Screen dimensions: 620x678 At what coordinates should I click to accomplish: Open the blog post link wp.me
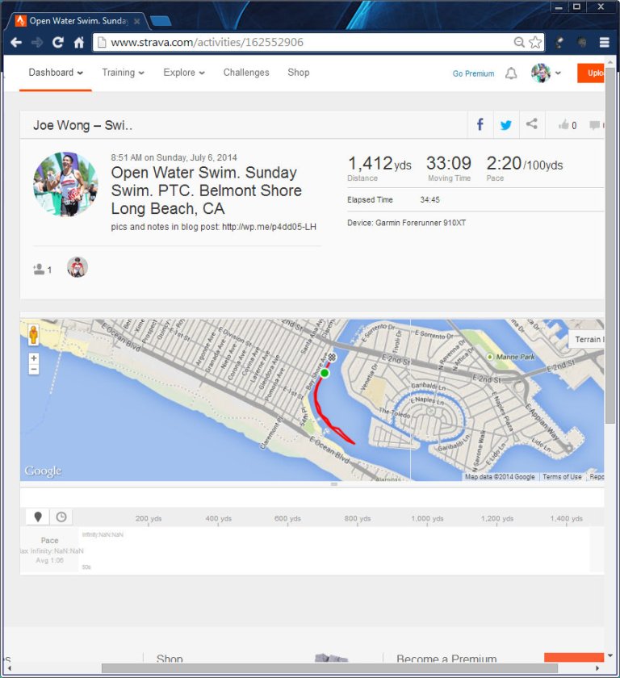pyautogui.click(x=269, y=227)
